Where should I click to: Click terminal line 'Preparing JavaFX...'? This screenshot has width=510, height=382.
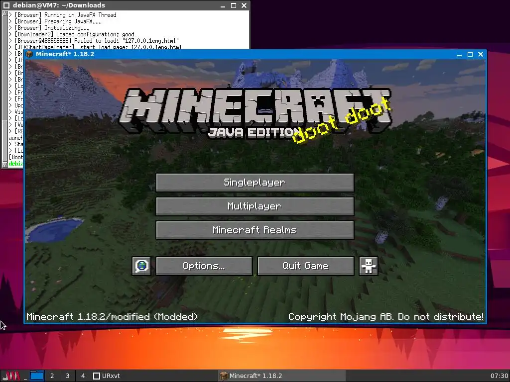point(73,21)
